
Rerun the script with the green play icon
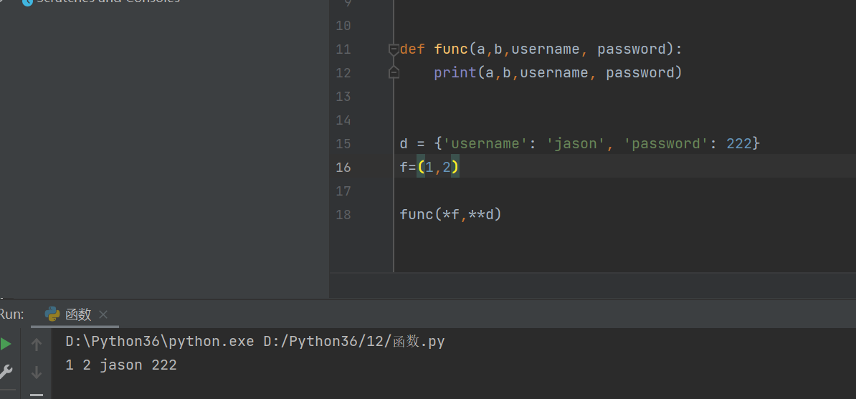point(5,344)
